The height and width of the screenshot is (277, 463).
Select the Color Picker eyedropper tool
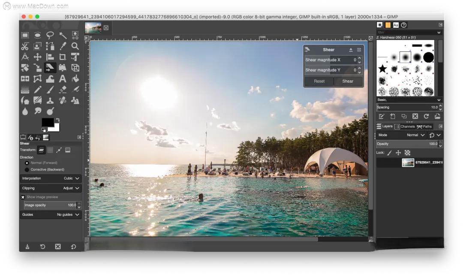[x=63, y=46]
